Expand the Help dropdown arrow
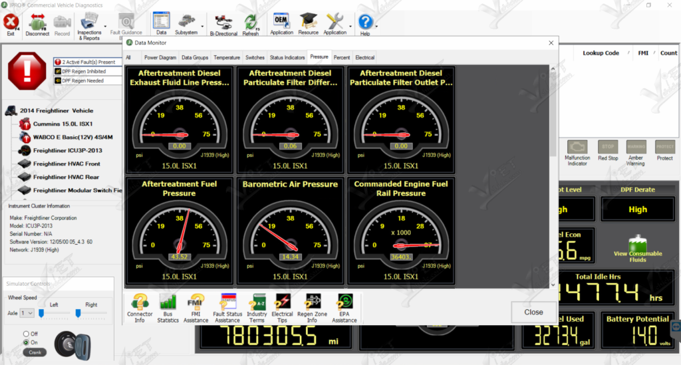Image resolution: width=681 pixels, height=365 pixels. (x=377, y=27)
